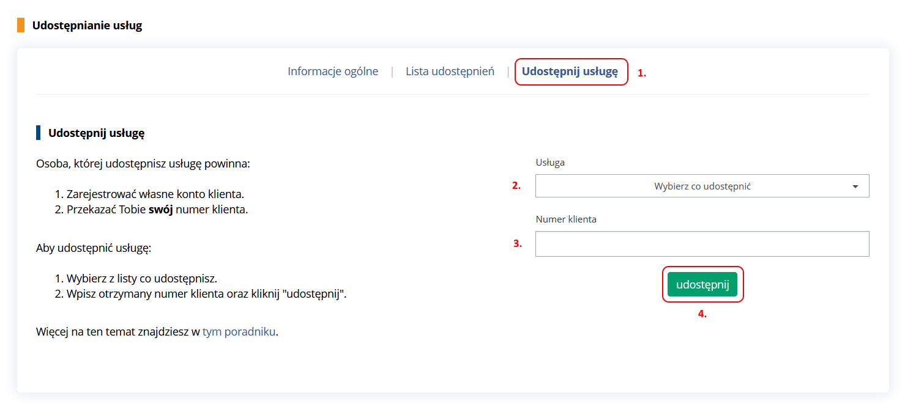The height and width of the screenshot is (412, 905).
Task: Click the 'Numer klienta' field label
Action: point(566,219)
